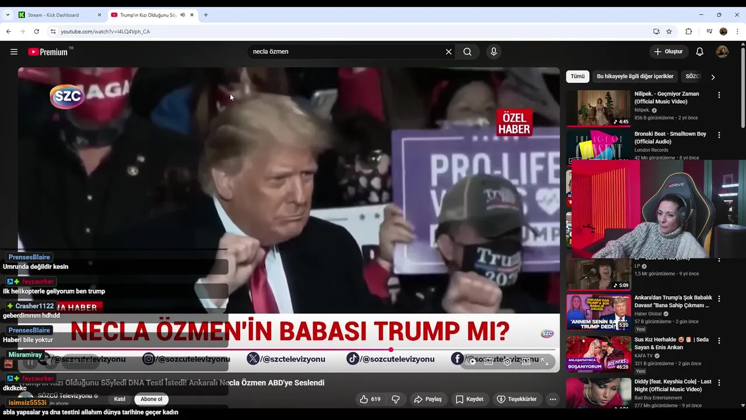746x420 pixels.
Task: Open options for Sus Kız Herhalde video
Action: click(x=719, y=340)
